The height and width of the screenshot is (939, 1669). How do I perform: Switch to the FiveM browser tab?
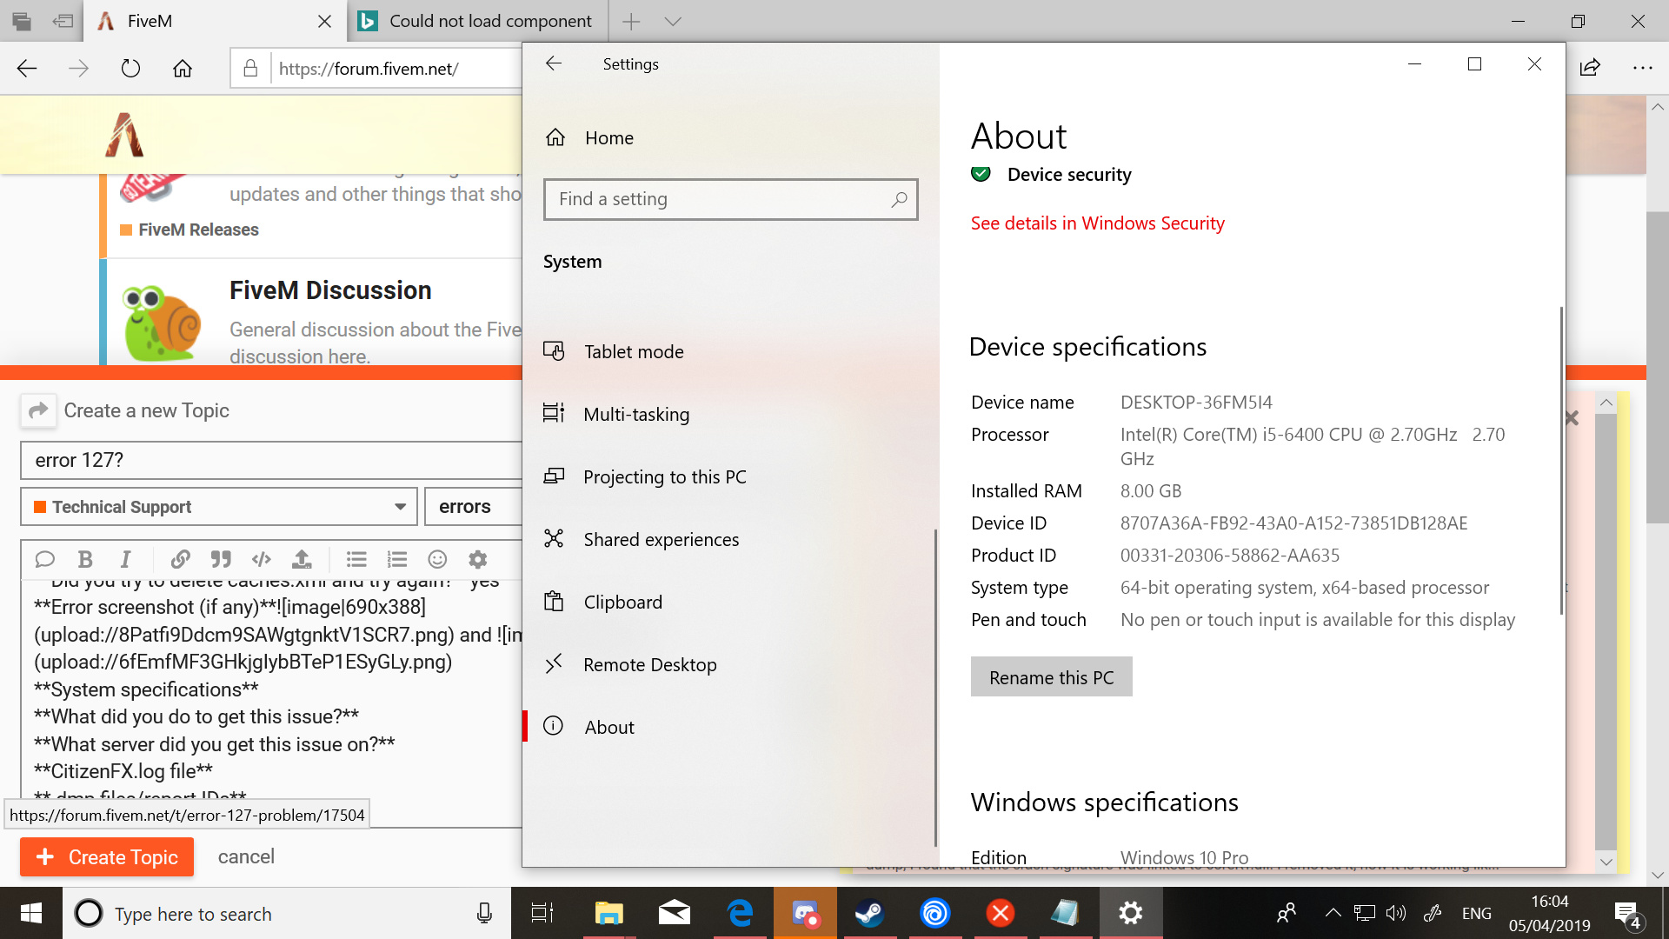click(215, 21)
